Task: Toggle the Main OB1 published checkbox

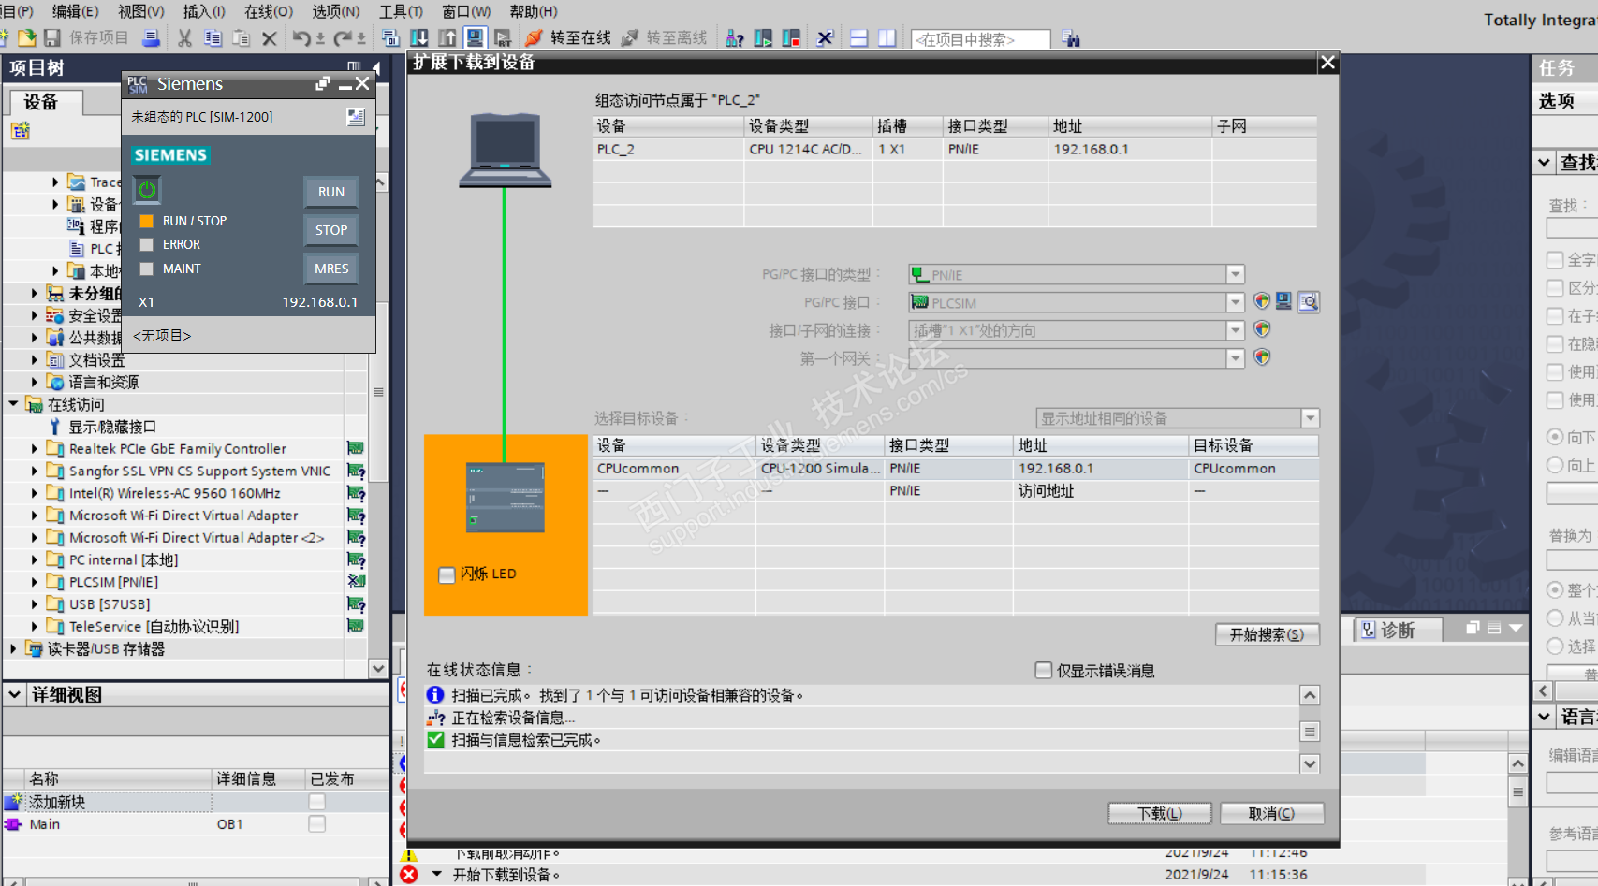Action: (x=317, y=824)
